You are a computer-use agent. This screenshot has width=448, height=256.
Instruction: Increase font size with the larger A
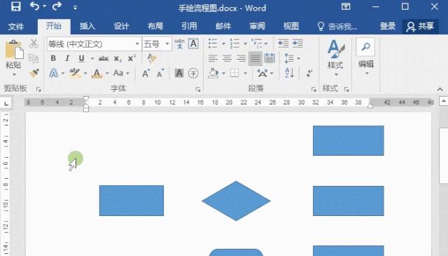click(146, 74)
